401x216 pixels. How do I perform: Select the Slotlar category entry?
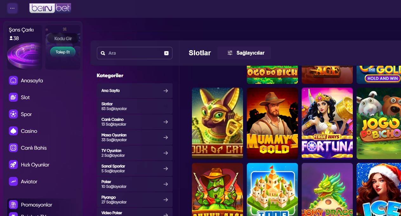click(135, 106)
